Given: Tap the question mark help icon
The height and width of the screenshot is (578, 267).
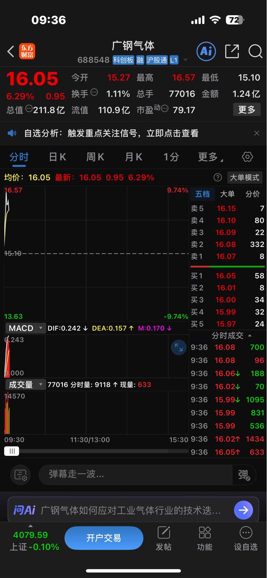Looking at the screenshot, I should tap(218, 178).
